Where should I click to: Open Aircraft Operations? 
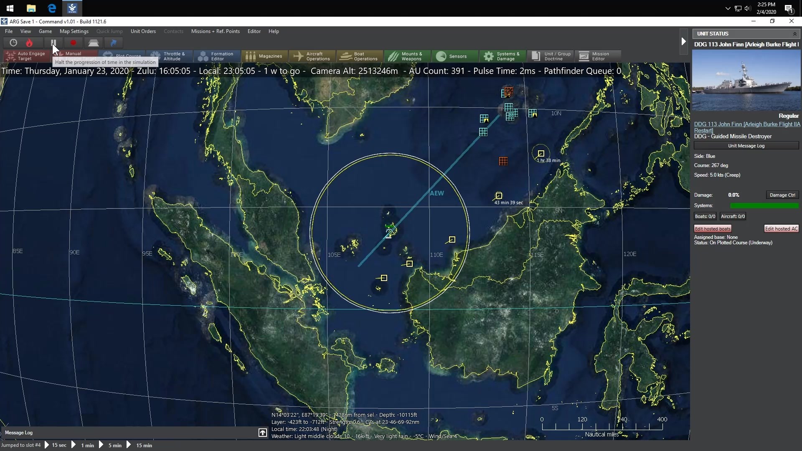pos(312,56)
